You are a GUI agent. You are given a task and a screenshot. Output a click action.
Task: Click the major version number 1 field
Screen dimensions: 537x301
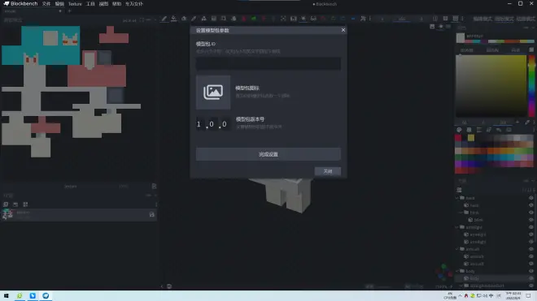click(x=199, y=124)
